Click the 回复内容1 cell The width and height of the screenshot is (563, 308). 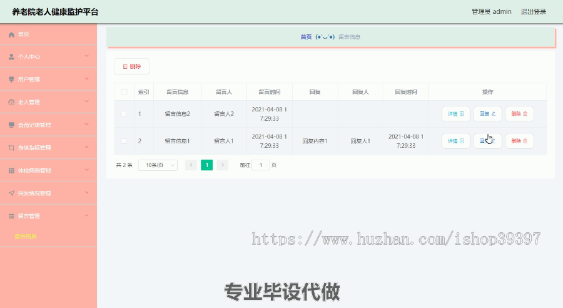point(315,141)
